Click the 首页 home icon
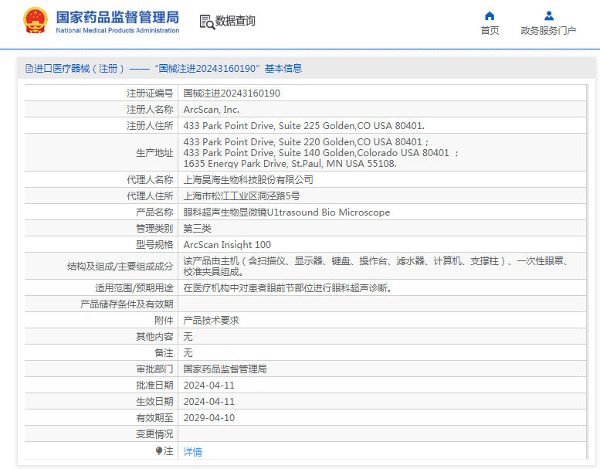The image size is (600, 469). 490,15
